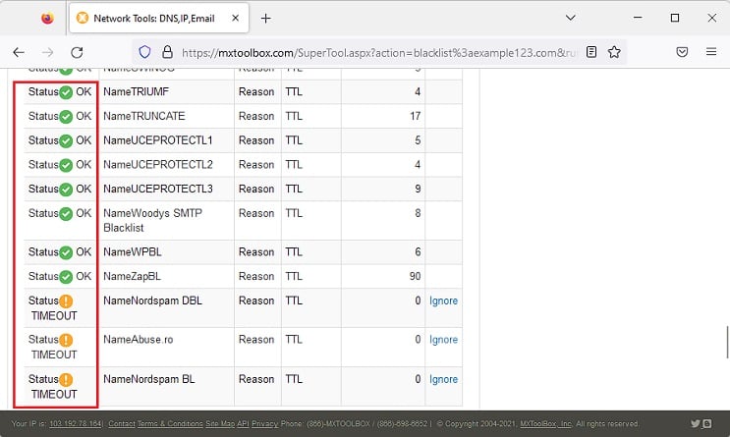This screenshot has height=437, width=730.
Task: Open the Privacy footer link
Action: [264, 423]
